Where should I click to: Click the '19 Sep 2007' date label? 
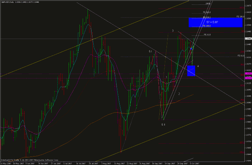point(170,163)
